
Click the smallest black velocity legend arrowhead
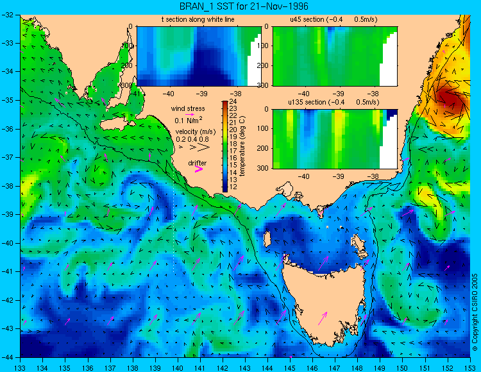pyautogui.click(x=181, y=148)
